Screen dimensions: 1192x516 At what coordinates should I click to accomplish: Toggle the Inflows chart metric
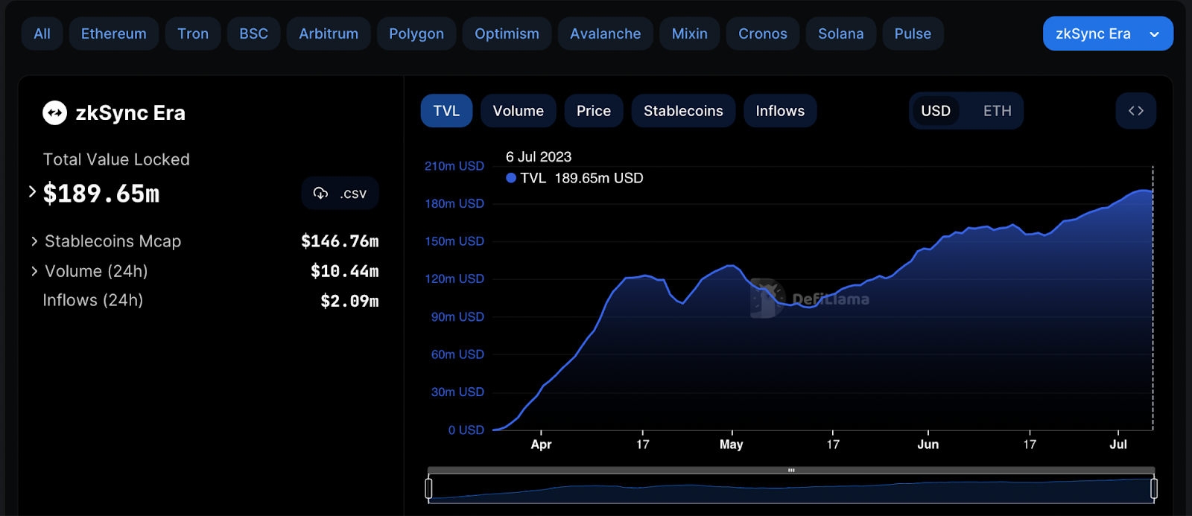coord(780,111)
